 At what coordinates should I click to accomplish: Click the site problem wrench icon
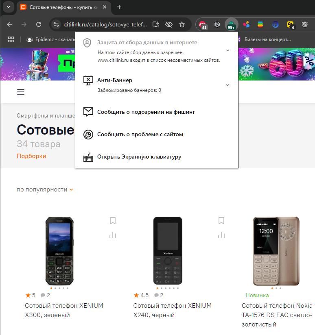(x=88, y=135)
